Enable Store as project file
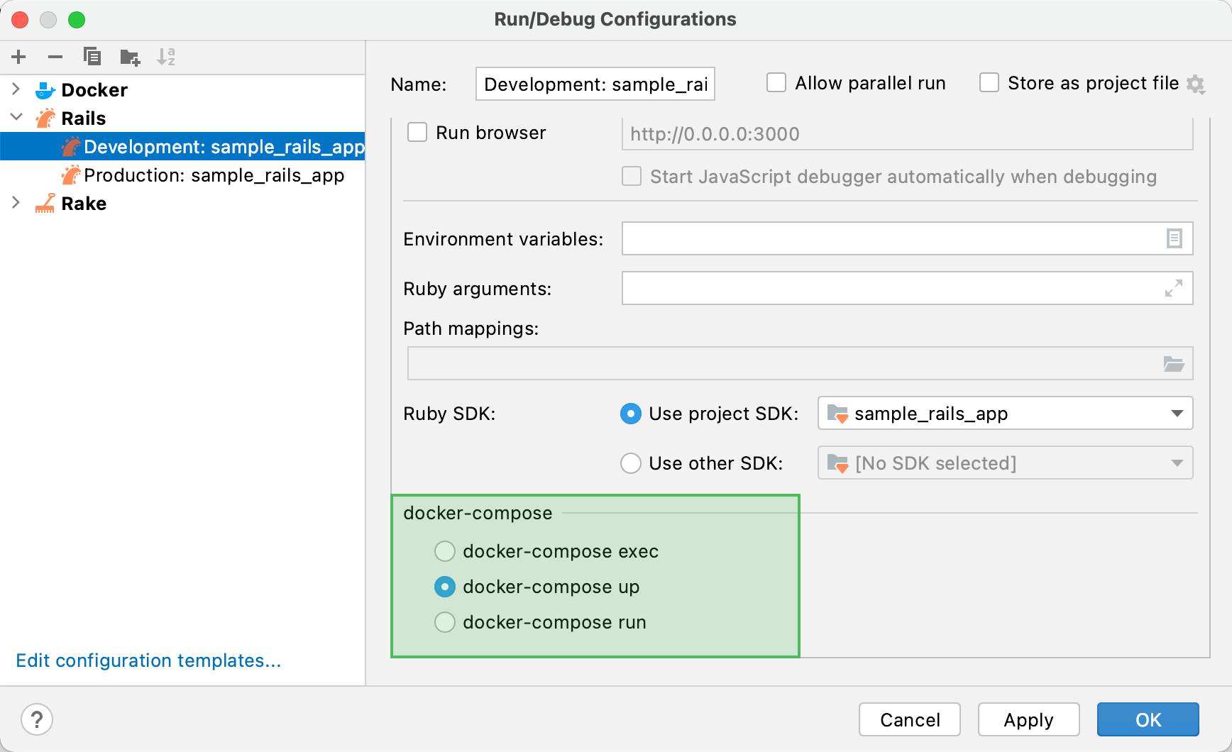This screenshot has width=1232, height=752. (989, 82)
